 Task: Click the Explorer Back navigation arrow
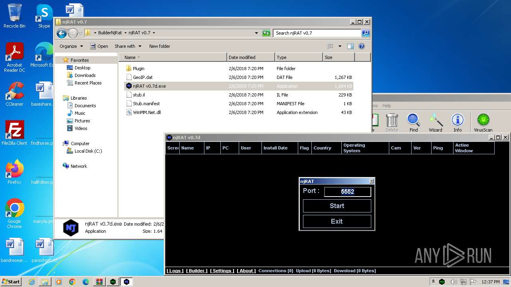pyautogui.click(x=61, y=33)
